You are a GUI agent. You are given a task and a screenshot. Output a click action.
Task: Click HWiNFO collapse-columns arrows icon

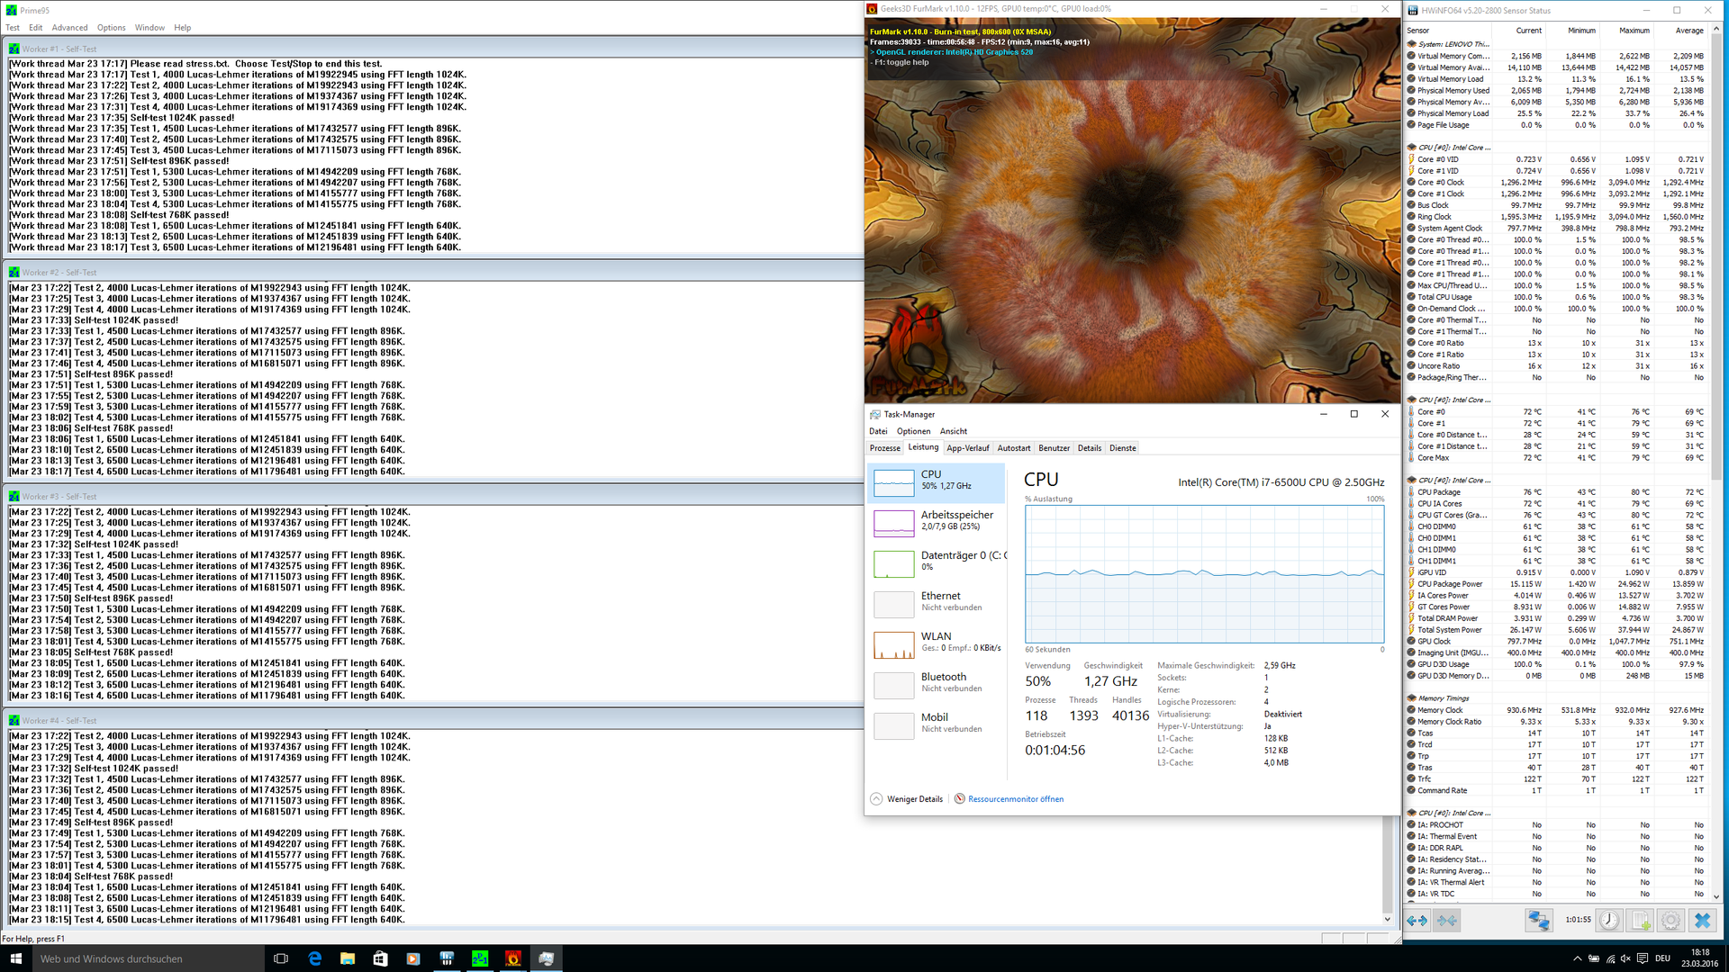1447,920
